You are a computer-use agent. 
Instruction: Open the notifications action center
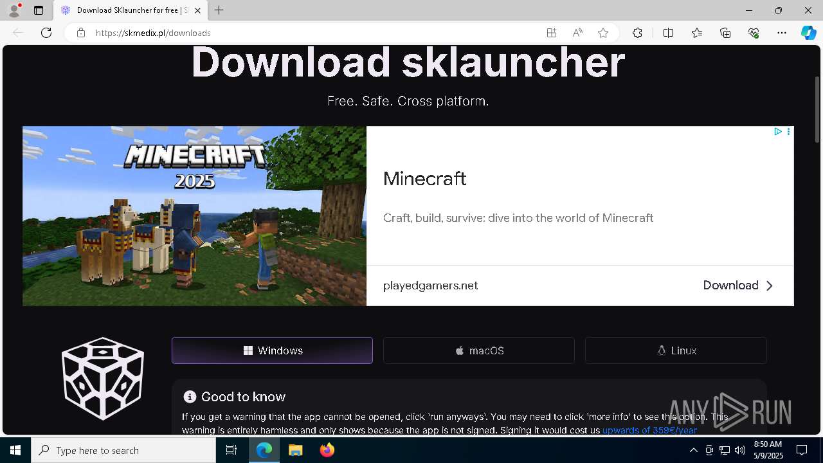click(802, 450)
